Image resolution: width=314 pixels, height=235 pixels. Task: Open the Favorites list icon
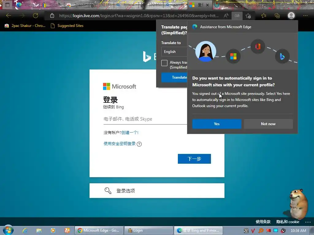264,16
